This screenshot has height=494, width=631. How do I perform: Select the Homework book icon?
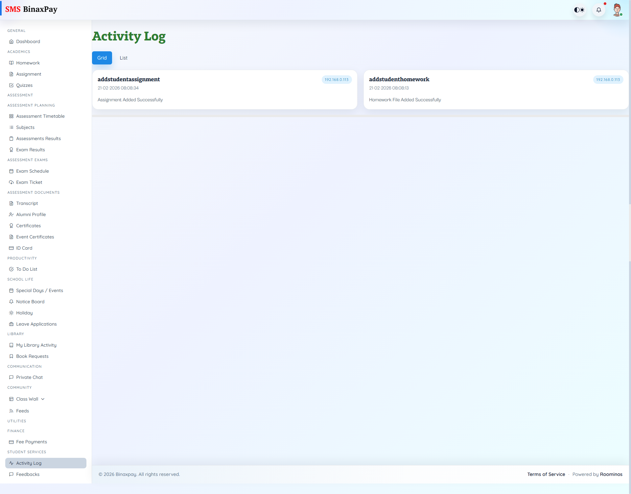(x=11, y=63)
